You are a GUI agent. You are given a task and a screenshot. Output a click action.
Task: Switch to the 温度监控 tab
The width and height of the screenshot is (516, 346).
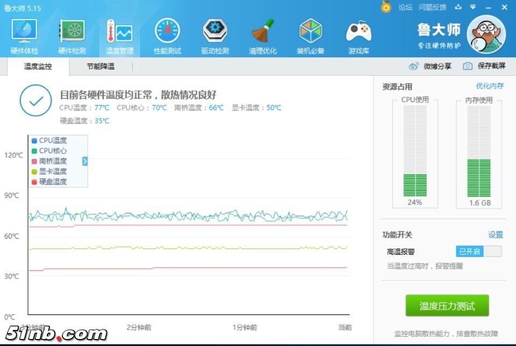coord(38,67)
